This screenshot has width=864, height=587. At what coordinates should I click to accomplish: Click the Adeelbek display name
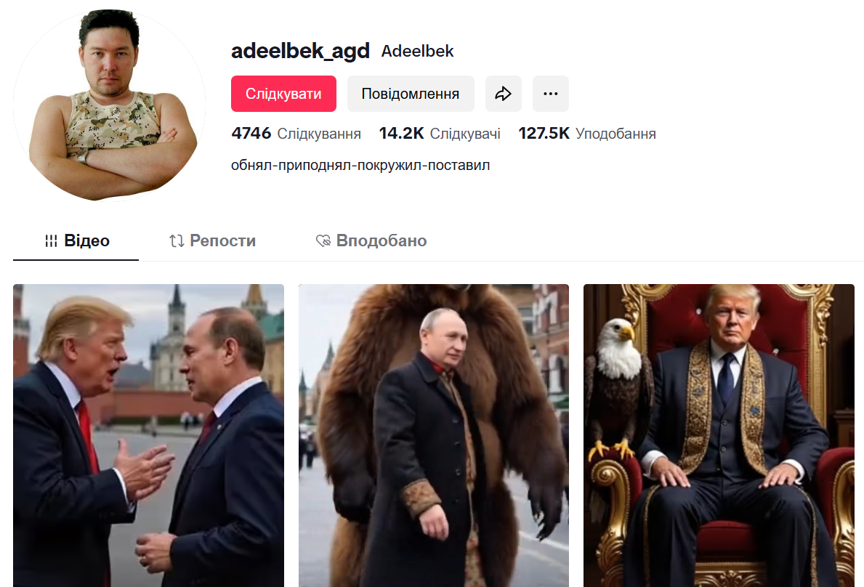click(x=417, y=51)
